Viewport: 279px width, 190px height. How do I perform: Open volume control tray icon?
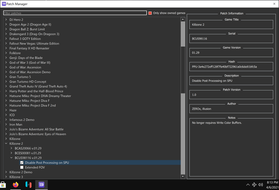261,185
